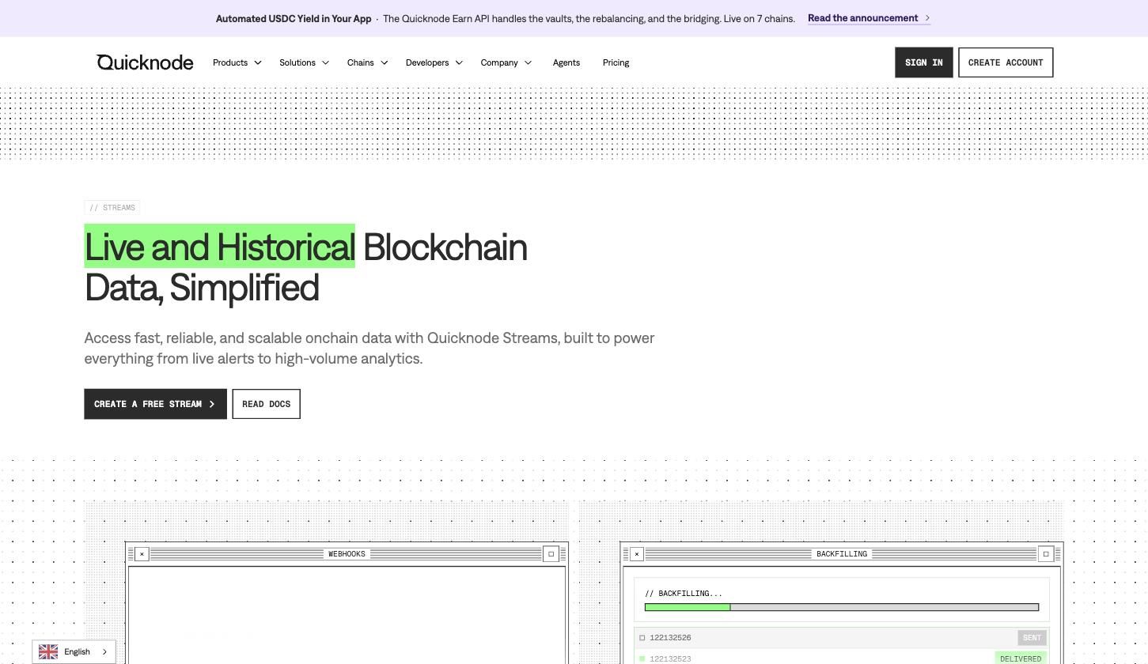This screenshot has height=664, width=1148.
Task: Open the Solutions menu
Action: coord(297,62)
